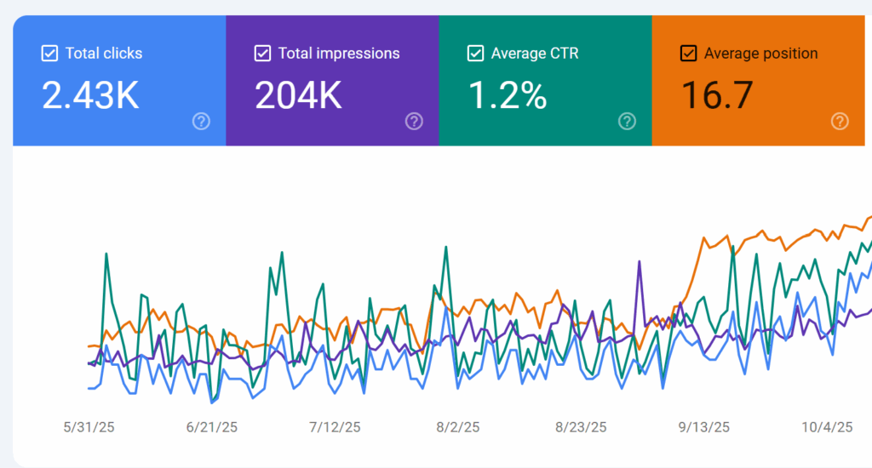
Task: Disable the Average CTR checkbox
Action: pos(476,54)
